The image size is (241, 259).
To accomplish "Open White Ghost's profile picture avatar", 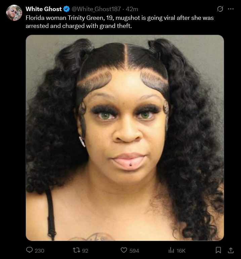I will tap(14, 13).
